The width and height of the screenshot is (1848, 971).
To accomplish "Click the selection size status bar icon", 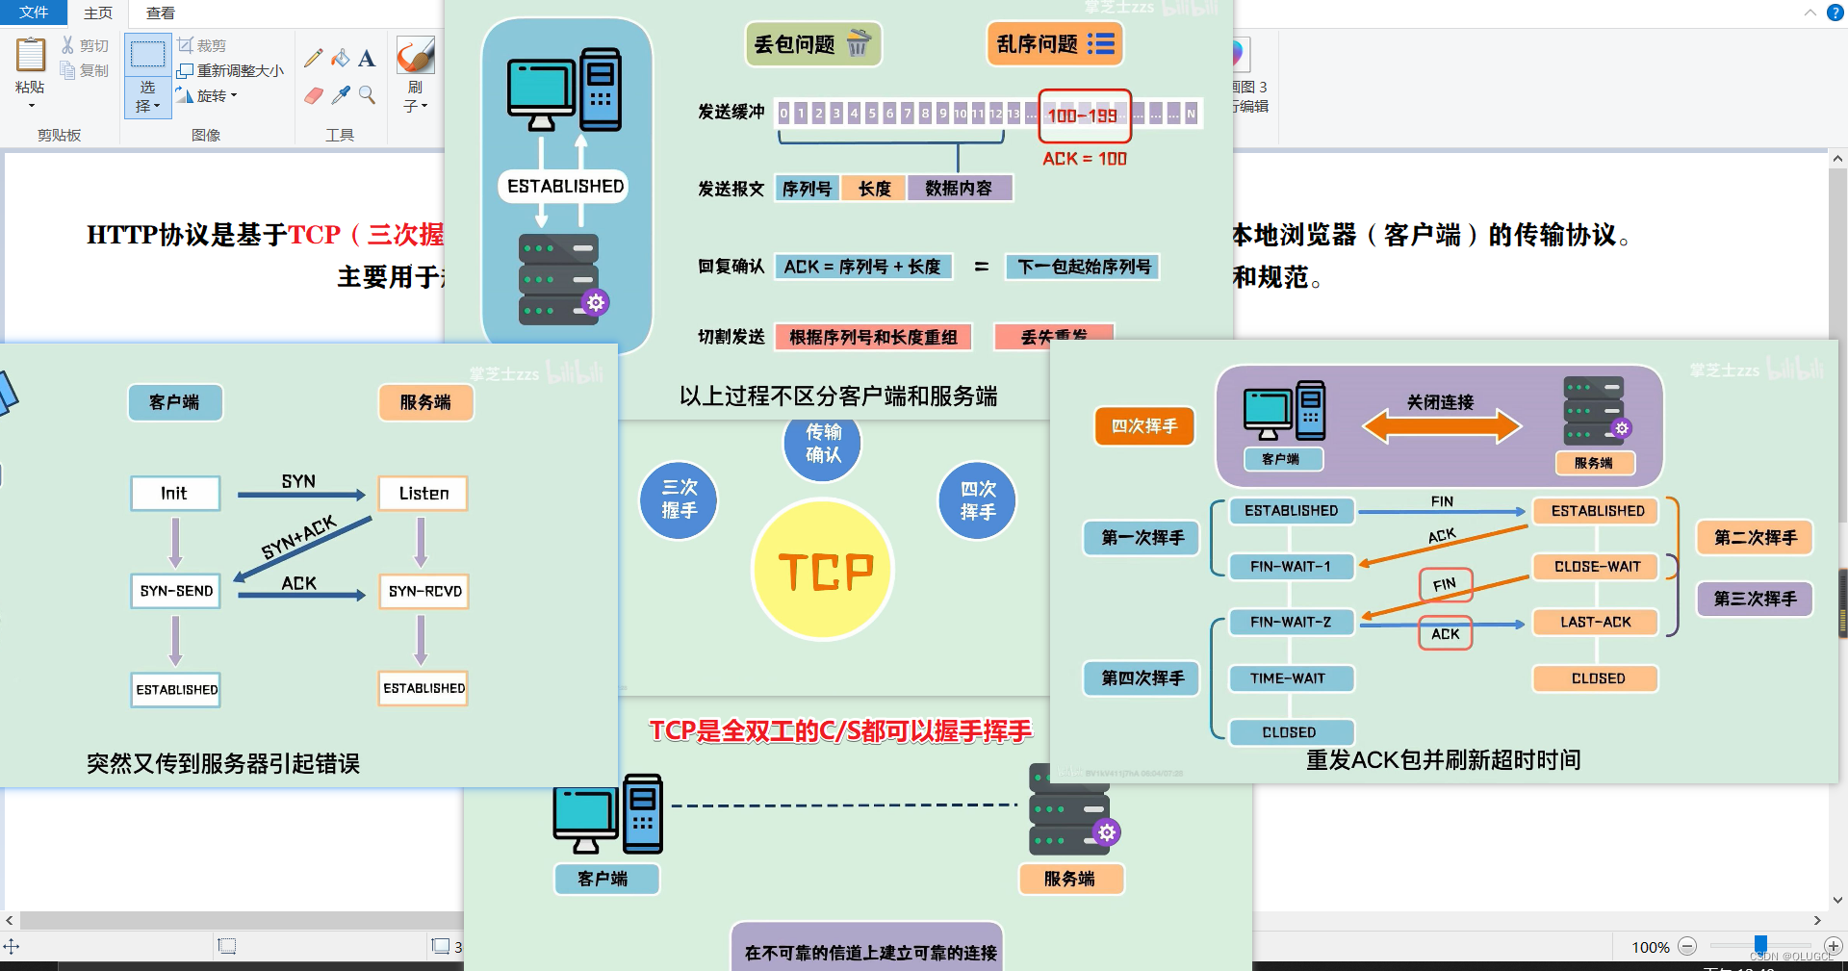I will click(227, 947).
